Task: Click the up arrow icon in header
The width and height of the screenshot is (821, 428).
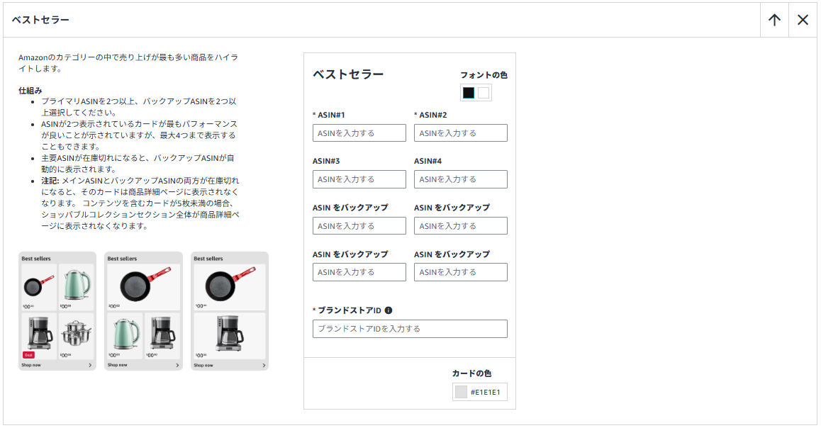Action: [774, 20]
